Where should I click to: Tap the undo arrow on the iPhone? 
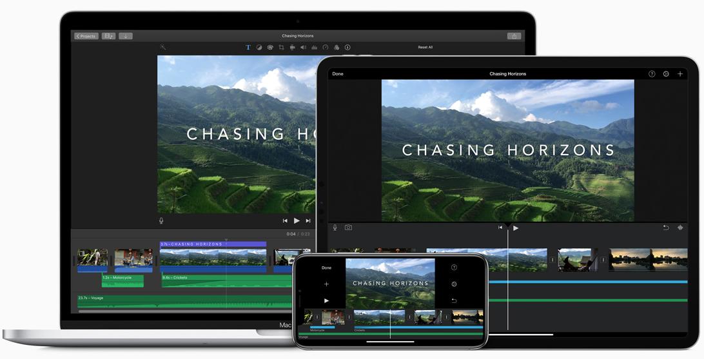coord(454,300)
